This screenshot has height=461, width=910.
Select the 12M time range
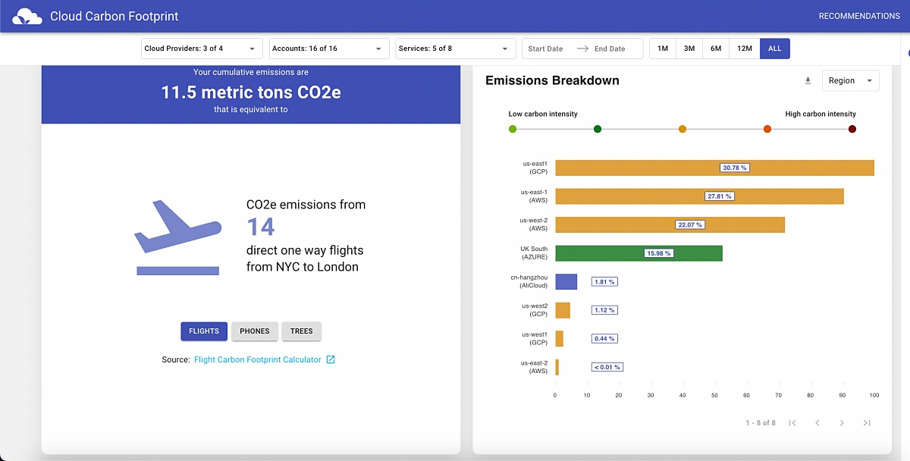point(745,49)
